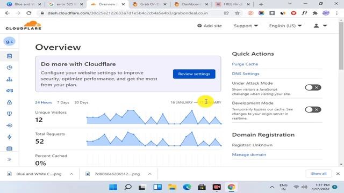This screenshot has width=344, height=193.
Task: Open the Caching drive sidebar icon
Action: [10, 149]
